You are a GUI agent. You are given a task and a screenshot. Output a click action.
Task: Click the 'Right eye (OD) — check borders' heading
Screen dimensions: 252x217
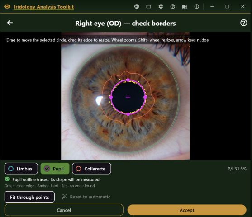pos(125,24)
